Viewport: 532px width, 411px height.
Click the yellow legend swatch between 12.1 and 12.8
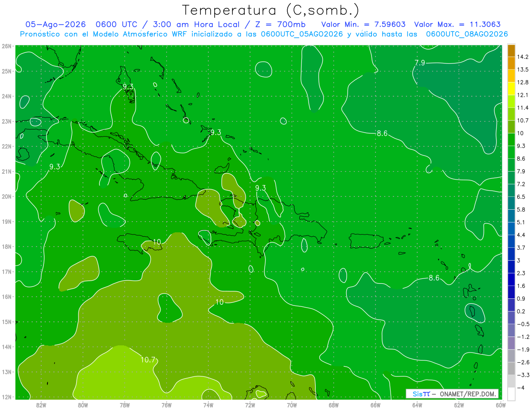pyautogui.click(x=511, y=89)
